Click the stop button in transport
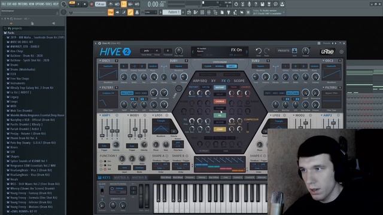Screen dimensions: 383x215 (85, 4)
